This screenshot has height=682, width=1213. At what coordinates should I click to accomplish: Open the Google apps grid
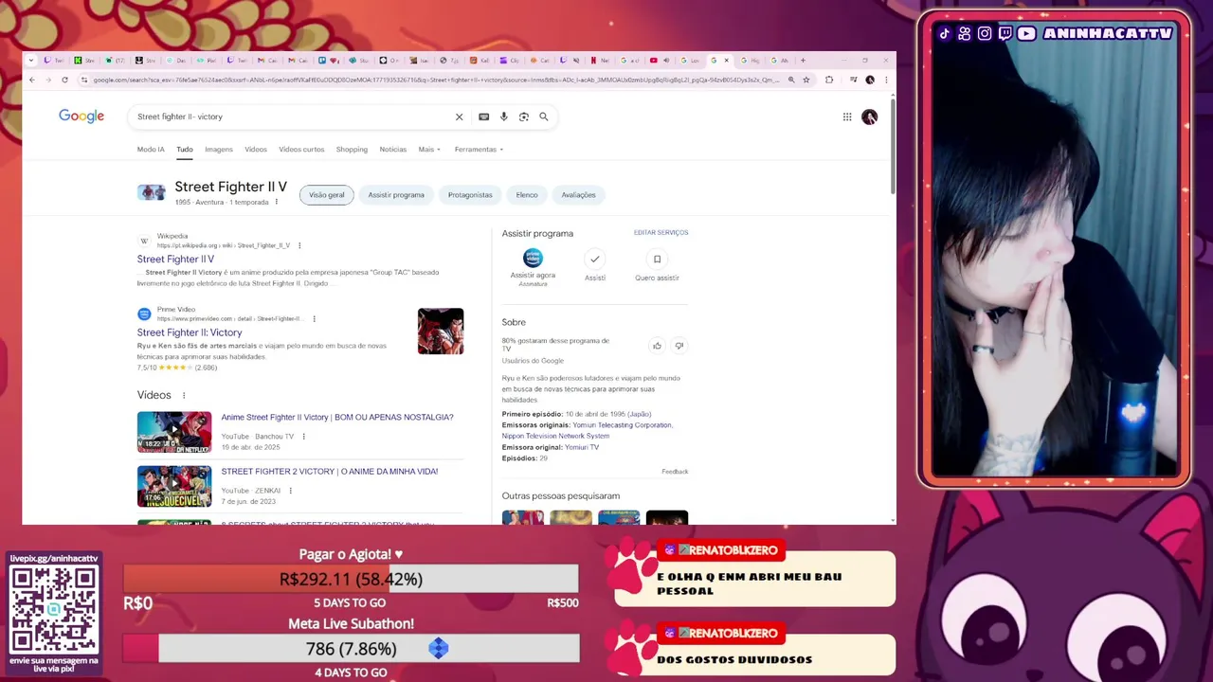(847, 117)
